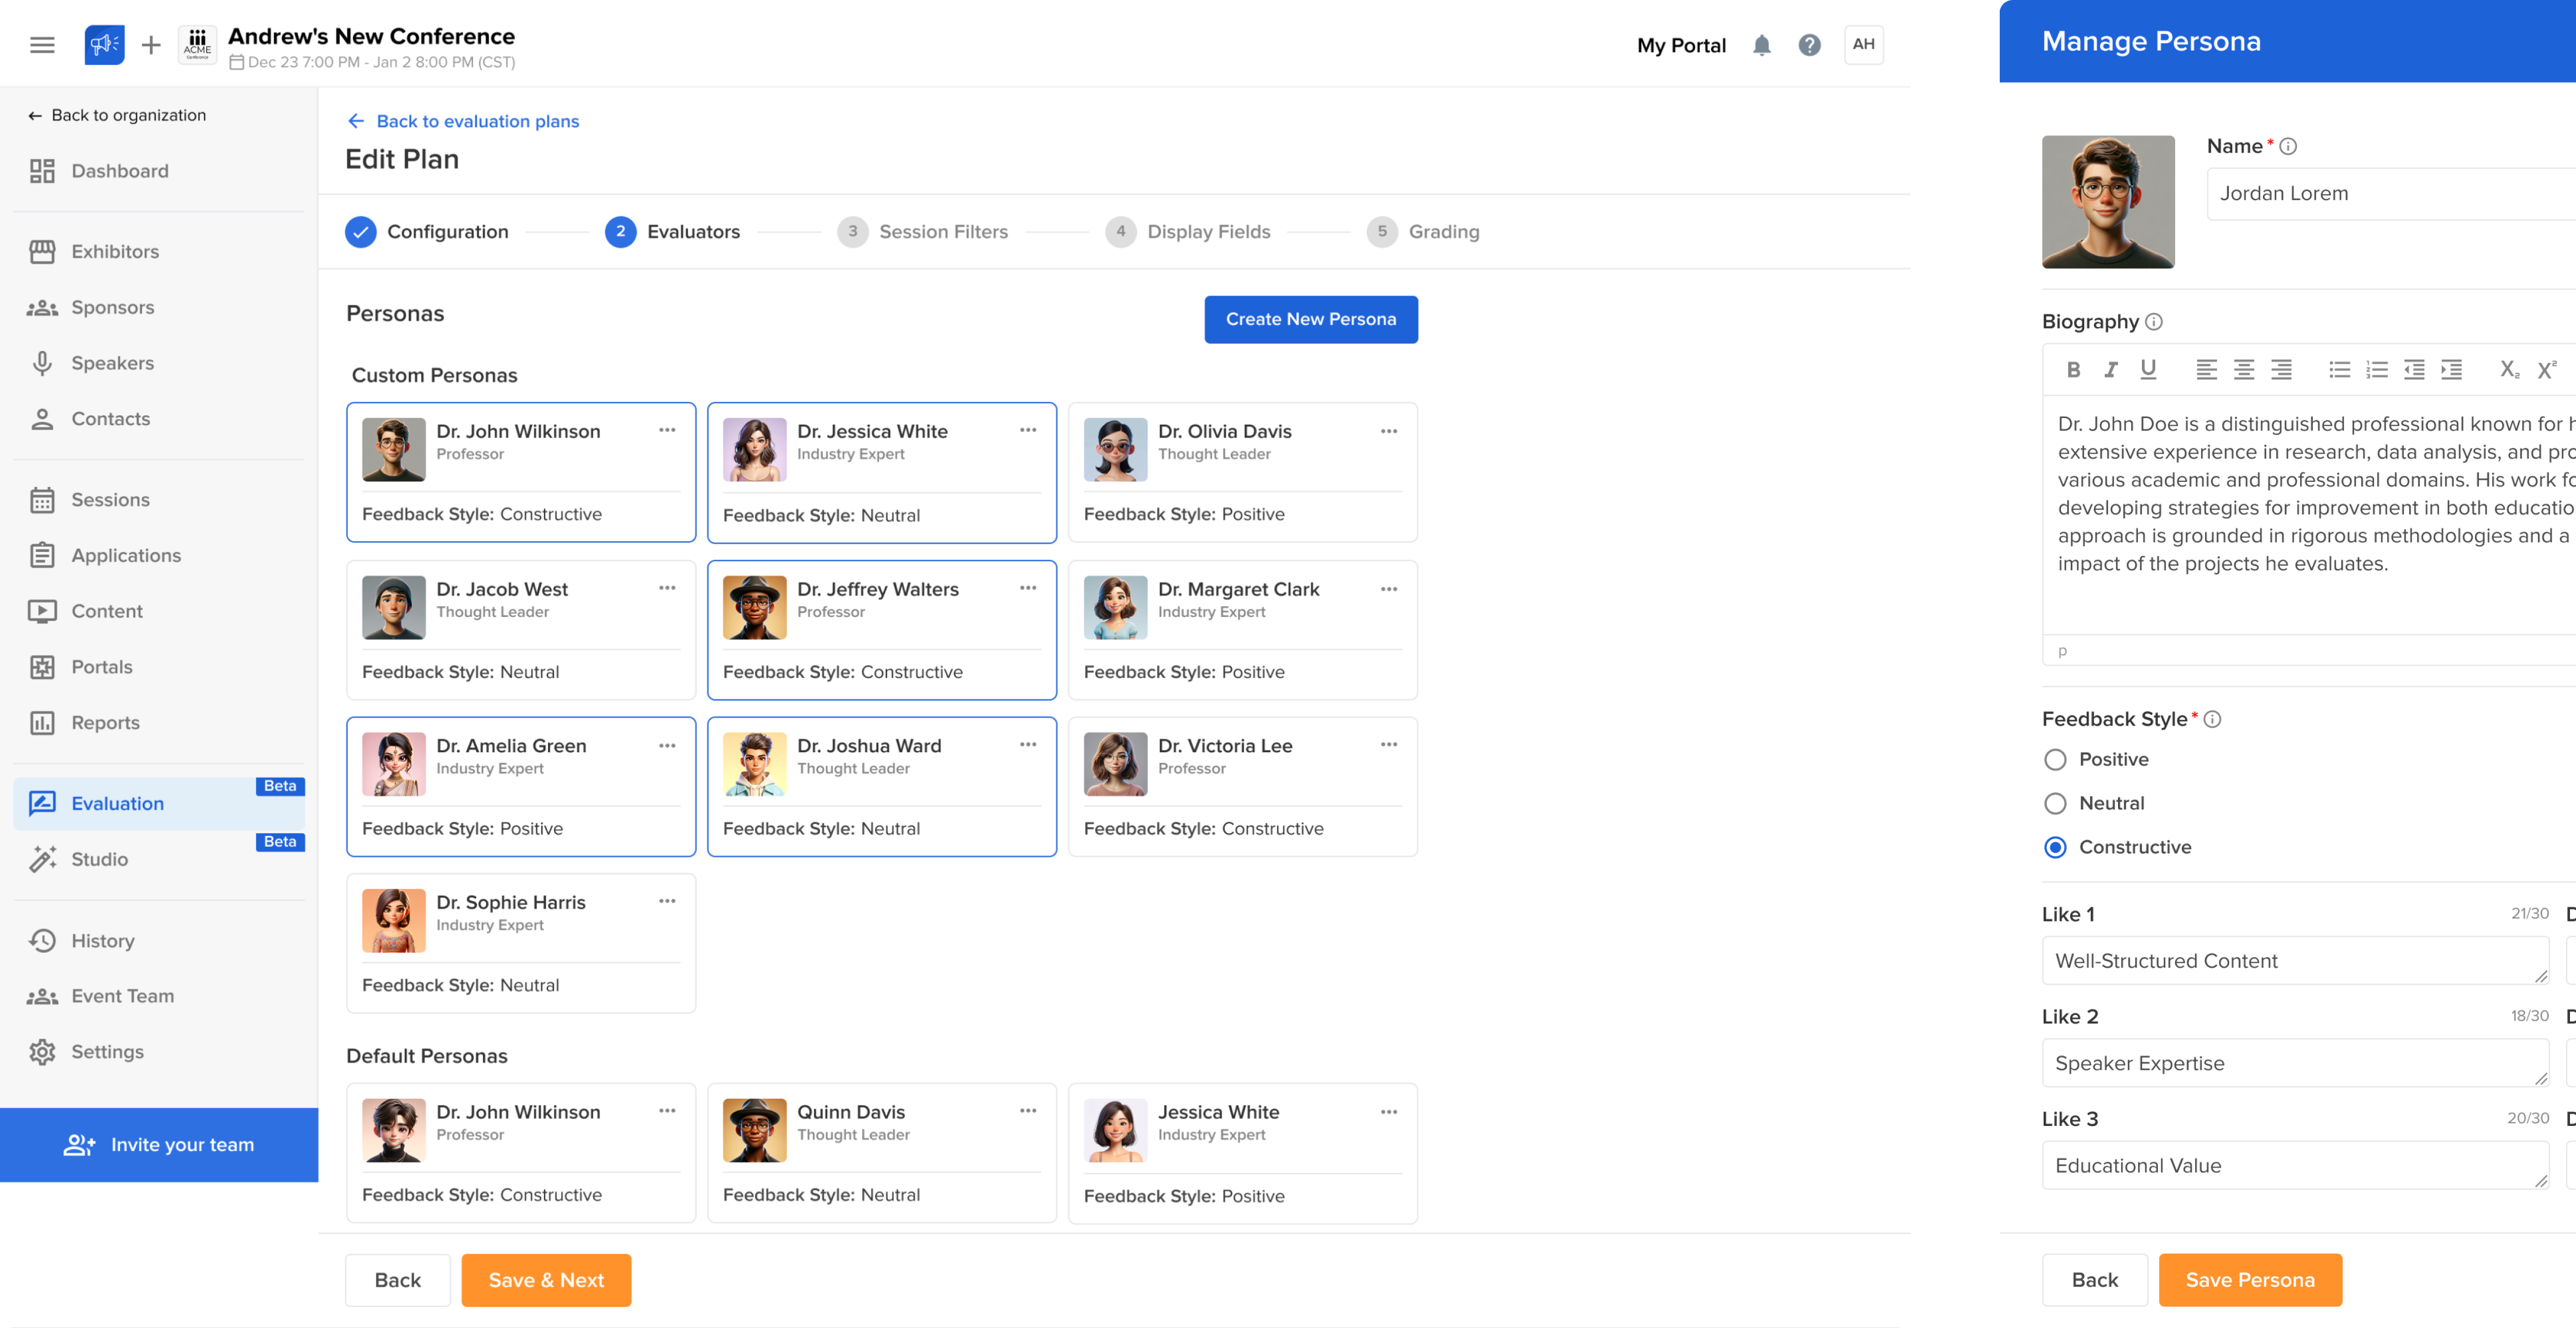
Task: Toggle Italic formatting in Biography editor
Action: click(2110, 370)
